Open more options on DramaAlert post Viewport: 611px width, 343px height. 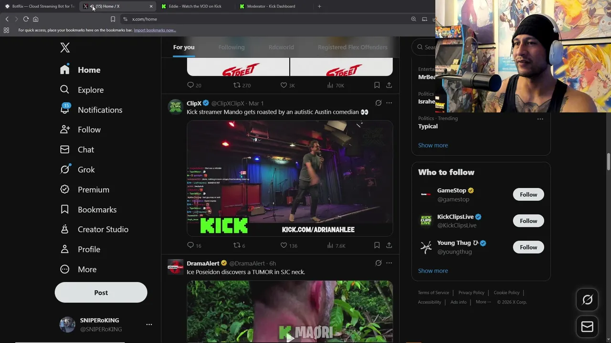pyautogui.click(x=389, y=263)
